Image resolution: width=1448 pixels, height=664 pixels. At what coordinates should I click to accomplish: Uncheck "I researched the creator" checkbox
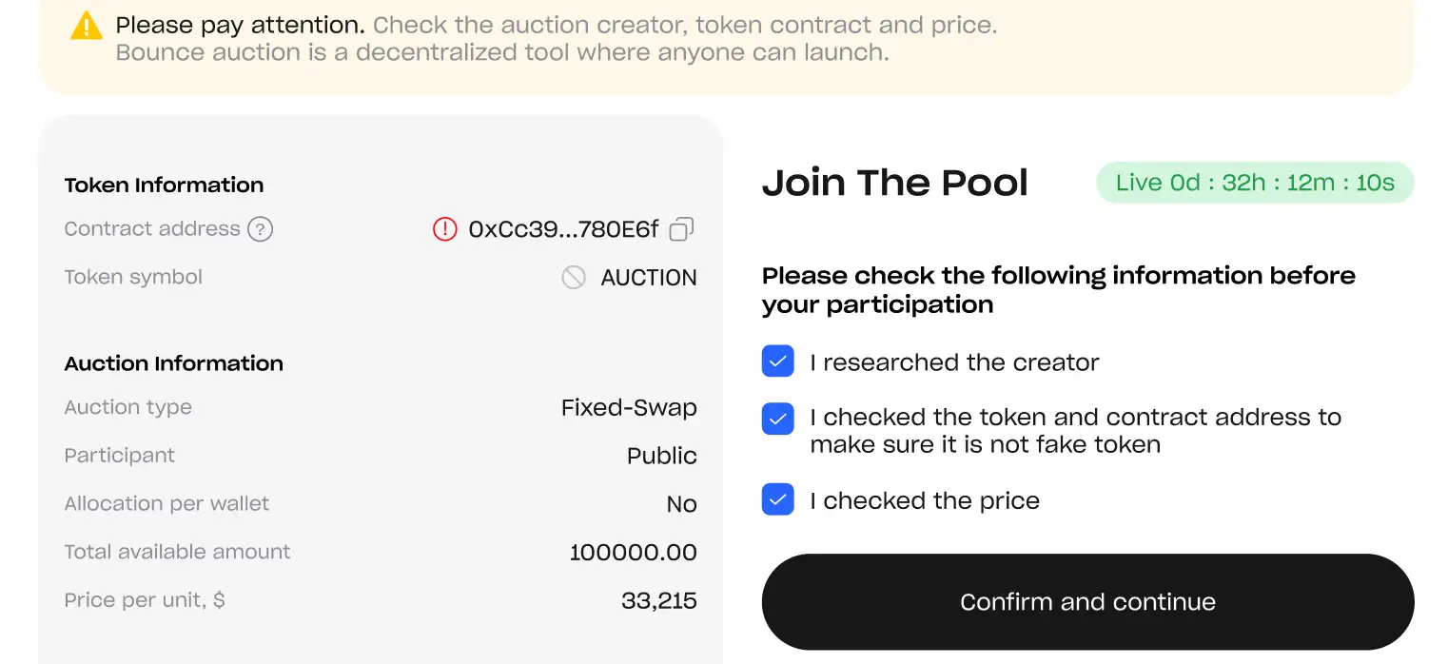tap(777, 361)
